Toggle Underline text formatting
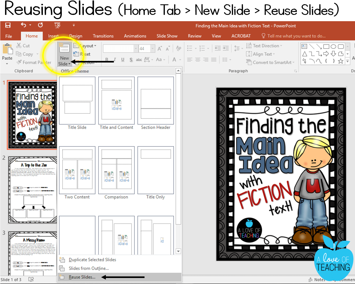This screenshot has width=355, height=284. pyautogui.click(x=123, y=60)
